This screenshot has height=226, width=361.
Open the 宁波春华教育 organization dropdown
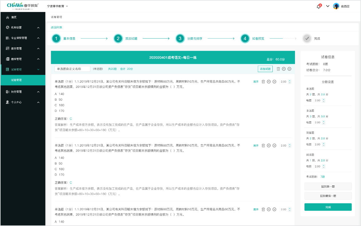tap(57, 6)
